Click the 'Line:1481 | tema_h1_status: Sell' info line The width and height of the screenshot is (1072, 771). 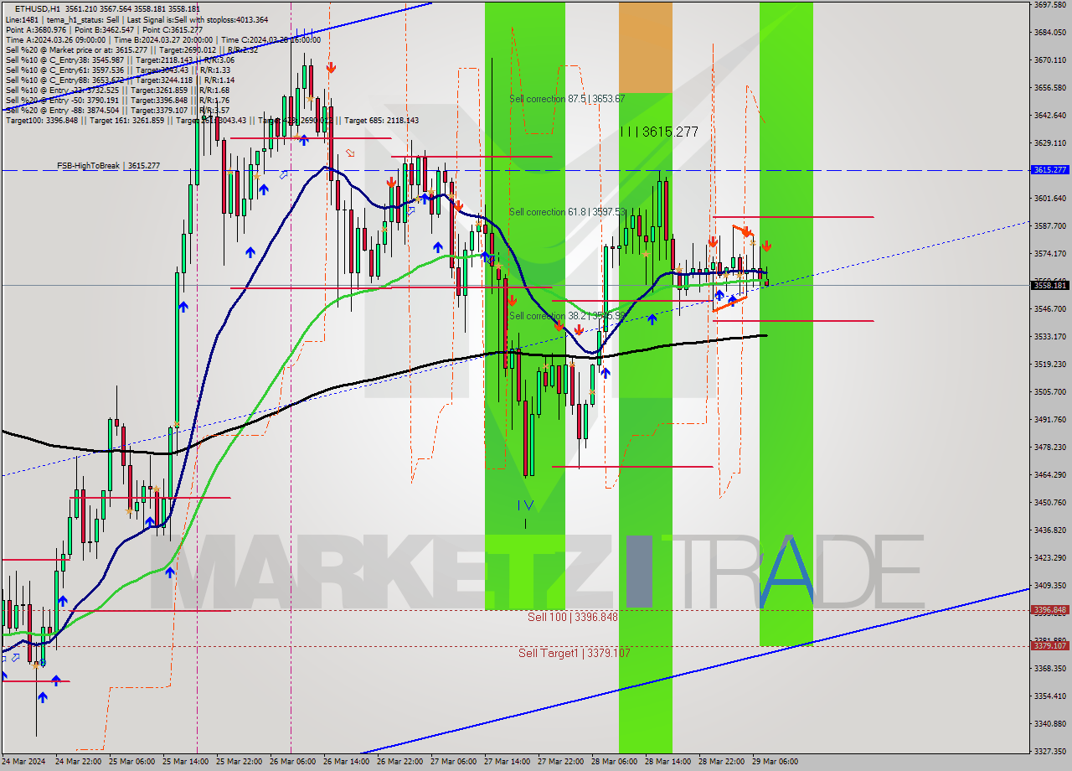(x=137, y=19)
